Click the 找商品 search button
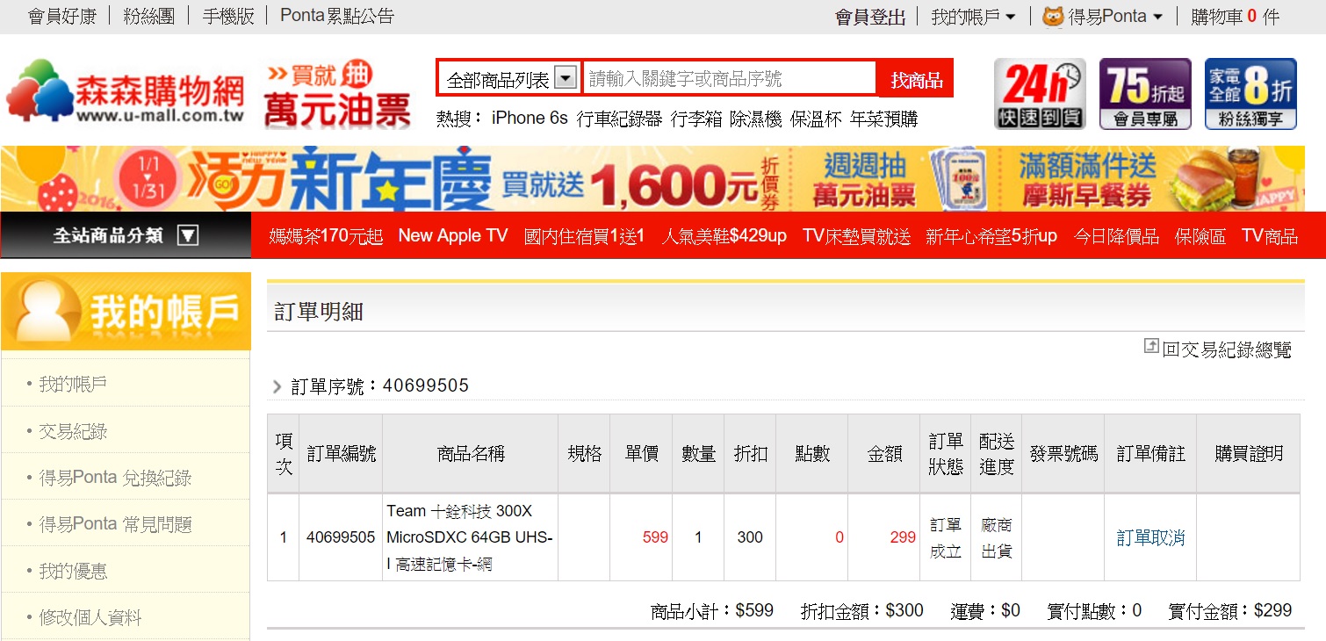 [x=916, y=80]
